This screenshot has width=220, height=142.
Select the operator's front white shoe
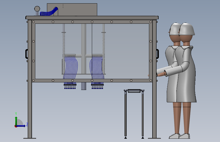[184, 136]
